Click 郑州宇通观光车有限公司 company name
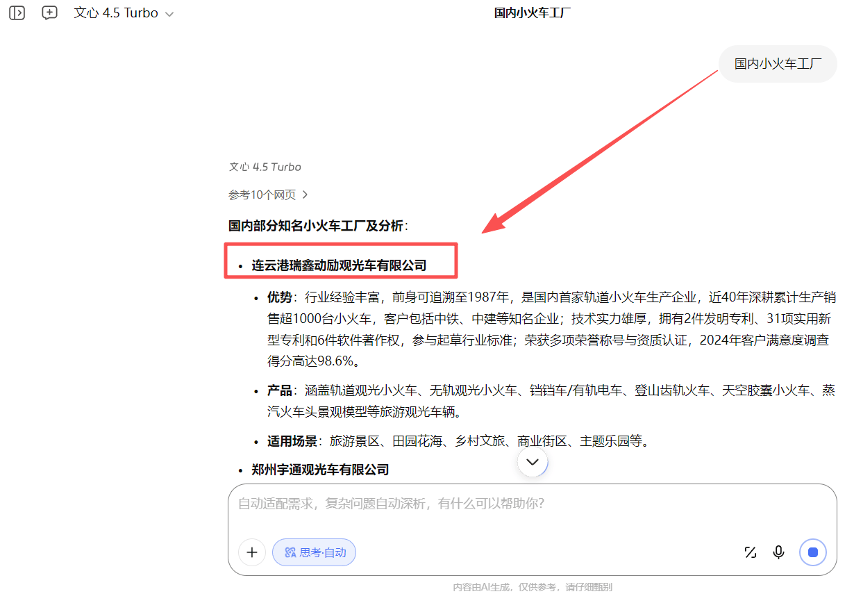 tap(320, 470)
